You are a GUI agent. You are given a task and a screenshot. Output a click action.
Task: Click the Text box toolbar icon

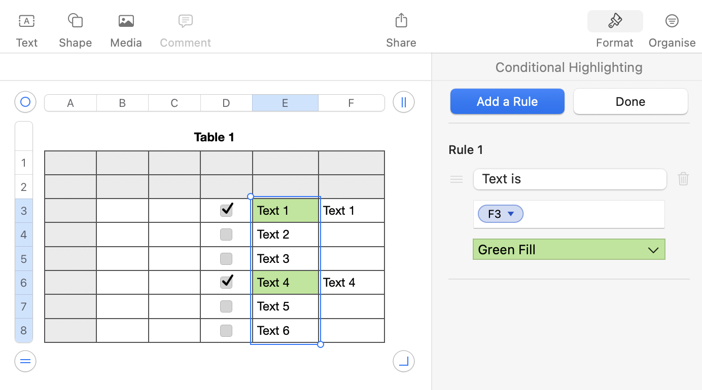tap(26, 21)
